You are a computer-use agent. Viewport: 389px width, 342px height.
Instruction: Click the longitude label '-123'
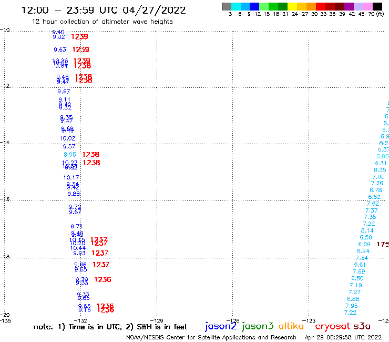(309, 320)
